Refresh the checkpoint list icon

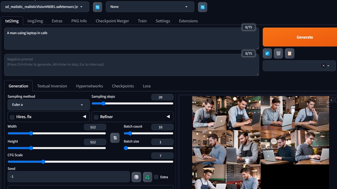click(x=97, y=7)
